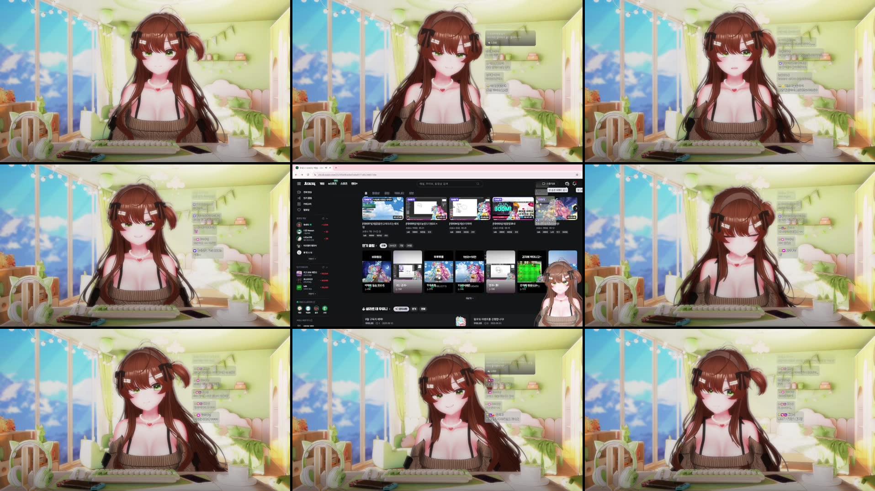This screenshot has width=875, height=491.
Task: Open 인기 클립 in the left sidebar
Action: [x=305, y=198]
